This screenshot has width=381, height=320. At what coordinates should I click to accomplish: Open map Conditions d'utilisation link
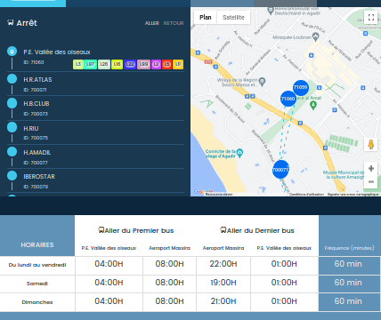tap(307, 194)
